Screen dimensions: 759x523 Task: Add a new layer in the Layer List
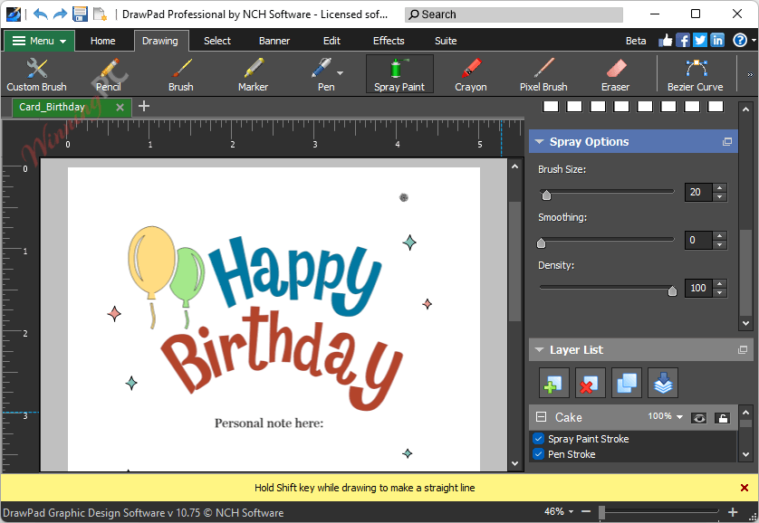click(x=553, y=383)
